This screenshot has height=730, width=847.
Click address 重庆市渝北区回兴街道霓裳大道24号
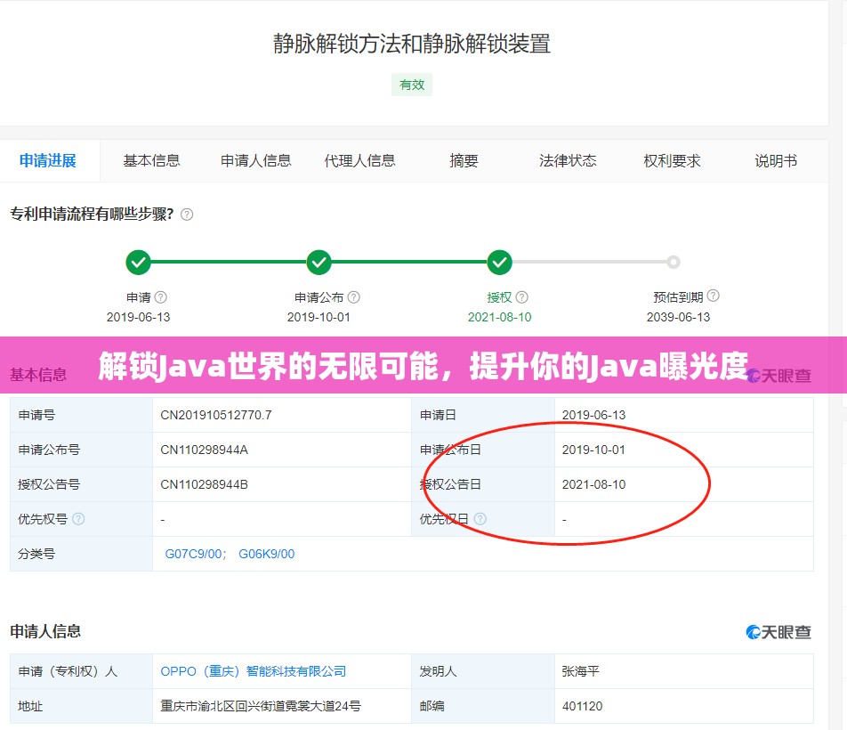[261, 706]
